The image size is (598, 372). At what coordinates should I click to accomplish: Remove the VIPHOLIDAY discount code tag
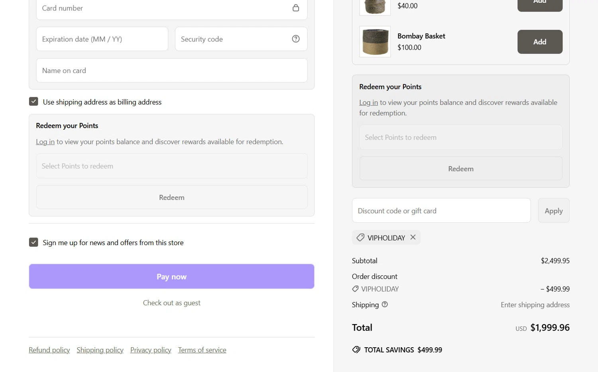click(x=413, y=237)
